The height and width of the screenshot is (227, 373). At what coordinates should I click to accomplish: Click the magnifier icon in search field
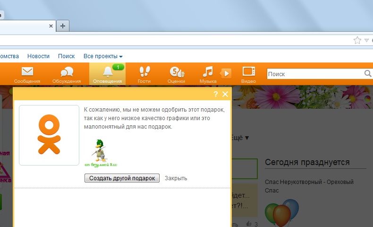pyautogui.click(x=368, y=74)
